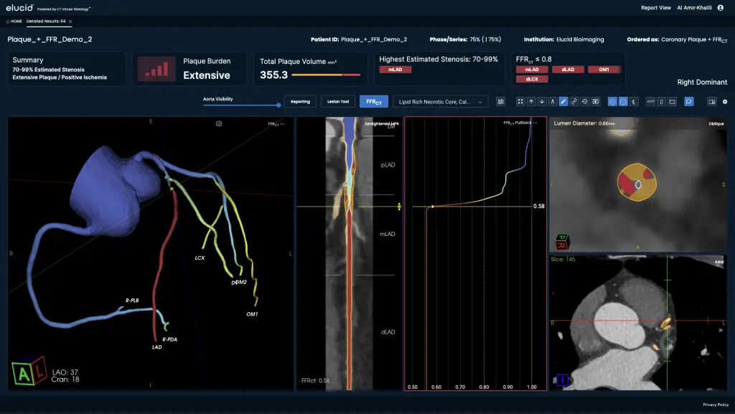
Task: Open the data table view icon
Action: 500,102
